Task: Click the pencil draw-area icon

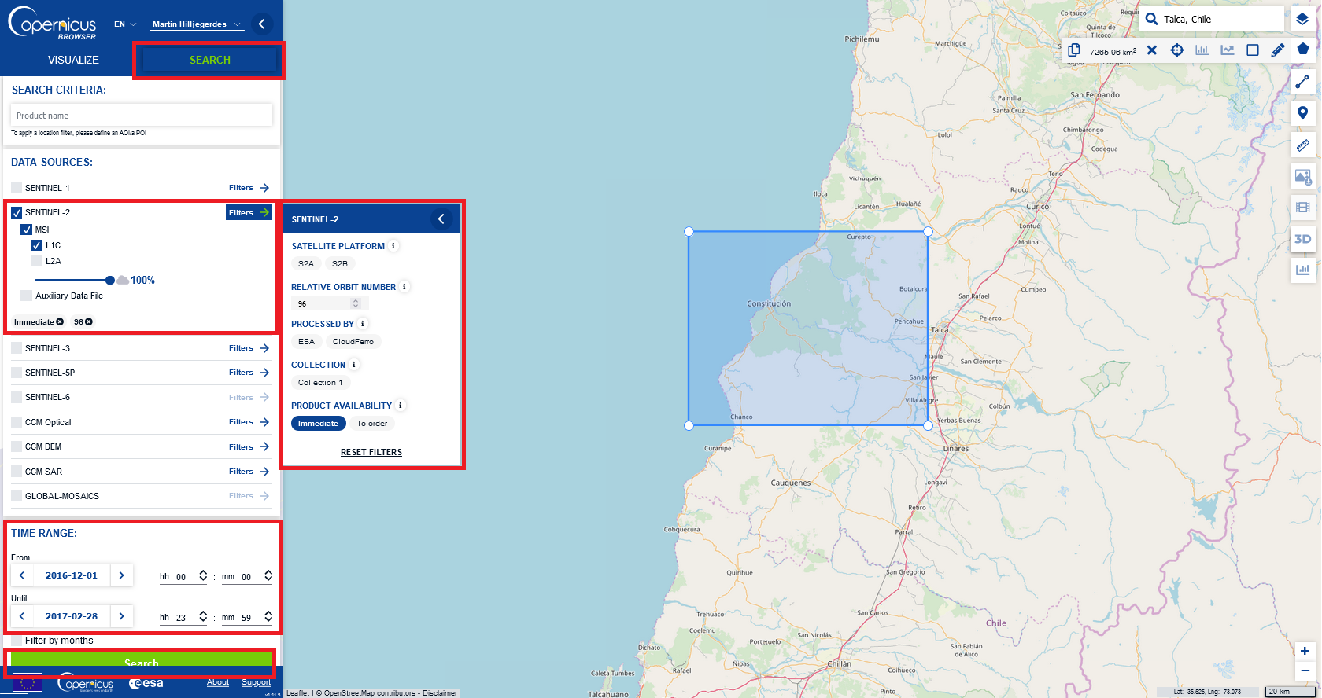Action: (x=1278, y=50)
